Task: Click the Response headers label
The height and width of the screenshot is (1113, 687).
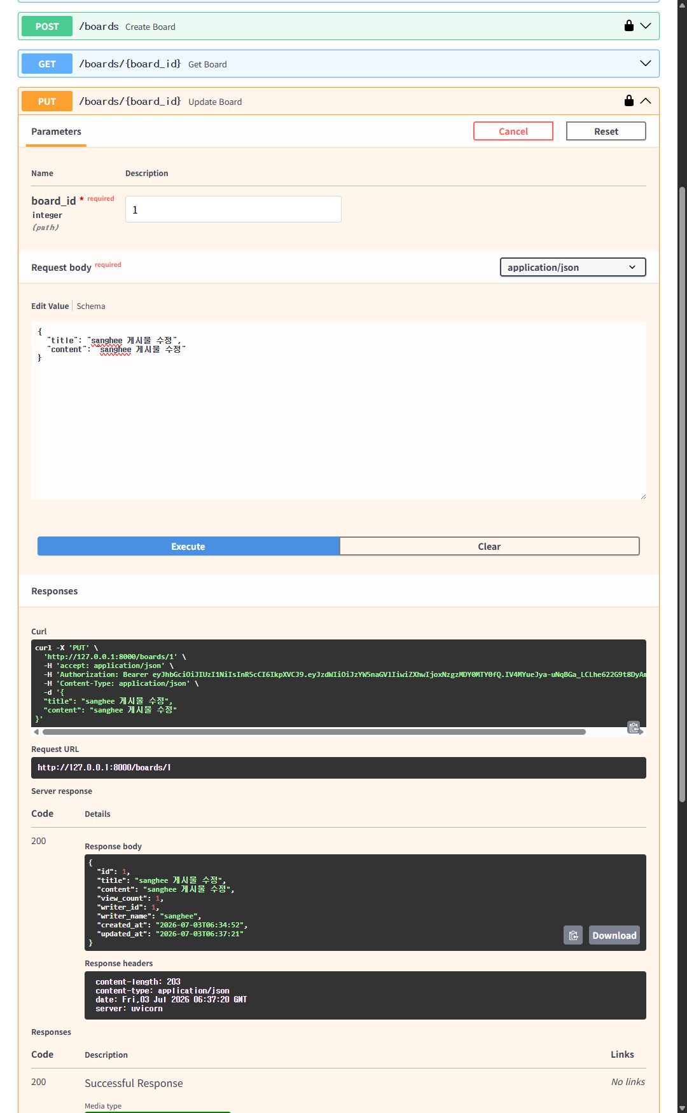Action: pos(119,963)
